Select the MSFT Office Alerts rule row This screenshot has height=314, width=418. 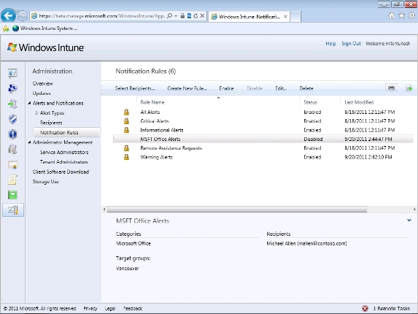(x=263, y=139)
